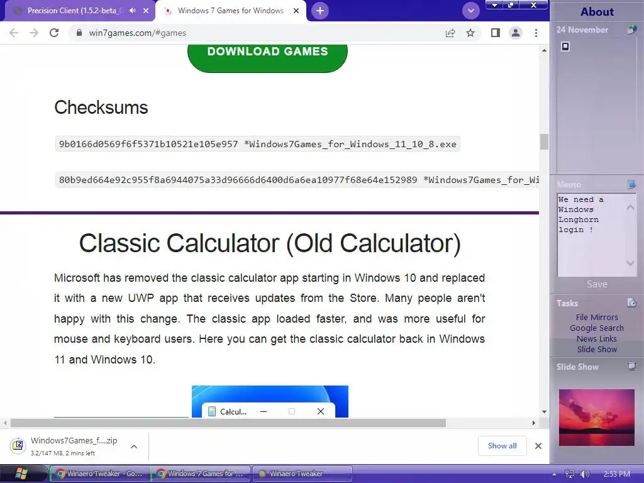The image size is (644, 483).
Task: Click the Memo scroll up arrow
Action: [x=630, y=208]
